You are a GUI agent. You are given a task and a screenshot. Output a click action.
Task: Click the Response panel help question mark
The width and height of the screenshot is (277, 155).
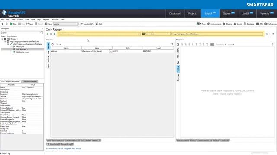tap(272, 44)
